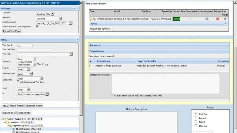
Task: Select the Blocked result radio button
Action: point(196,126)
